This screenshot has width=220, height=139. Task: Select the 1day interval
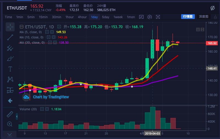tap(94, 17)
